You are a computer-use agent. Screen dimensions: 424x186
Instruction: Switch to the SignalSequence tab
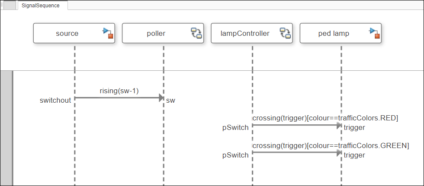pos(41,6)
